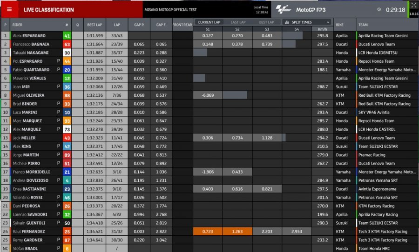The image size is (419, 252).
Task: Select rider Enea BASTIANINI
Action: click(x=29, y=189)
